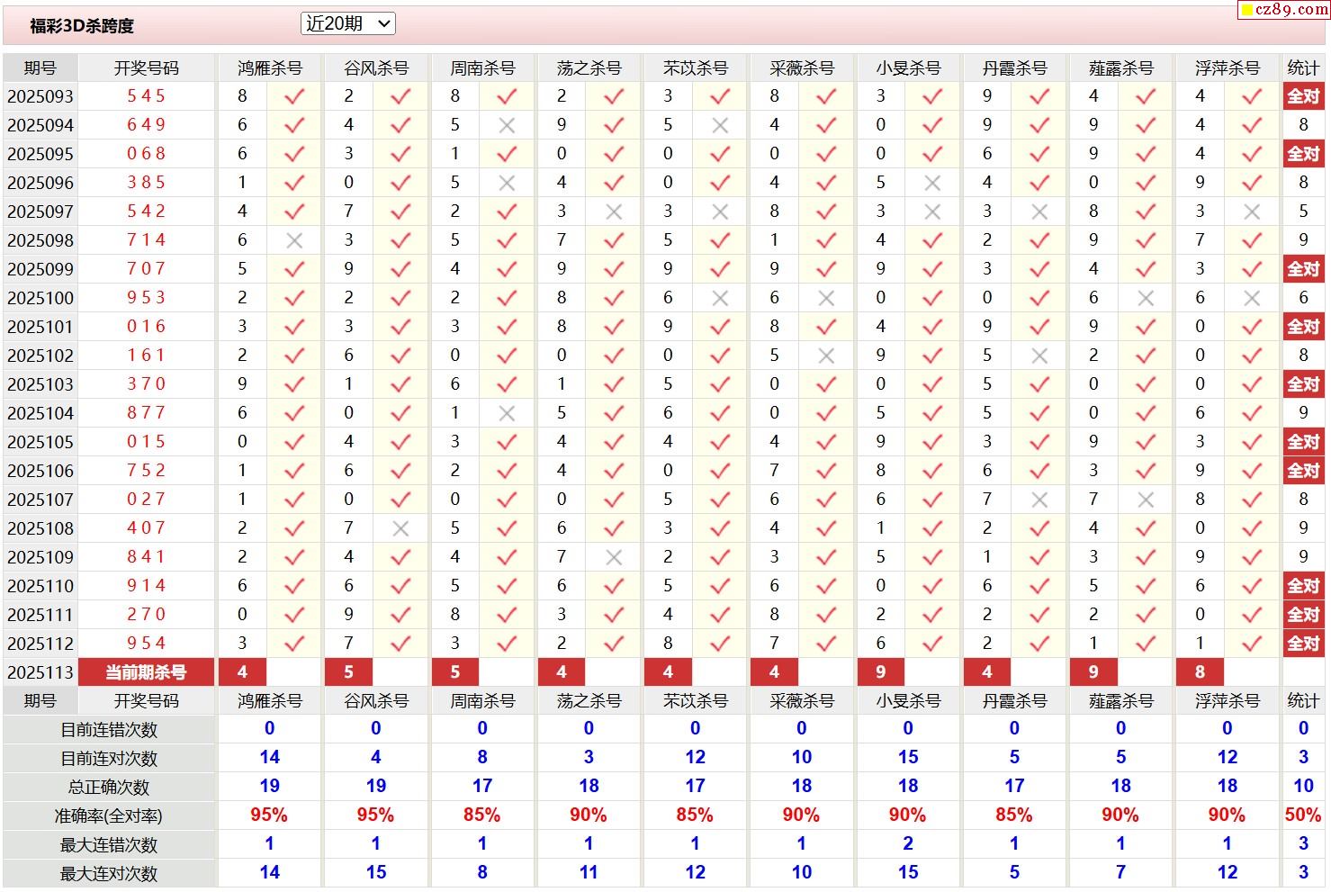Click the check mark for 采薇杀号 in row 2025105

[826, 442]
